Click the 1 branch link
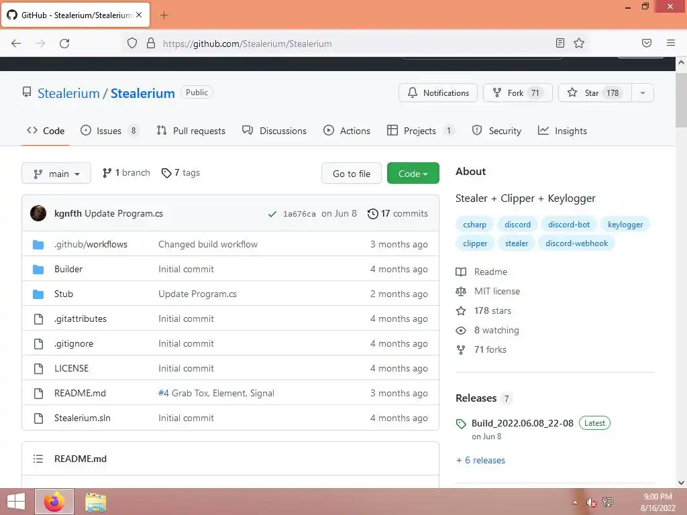Image resolution: width=687 pixels, height=515 pixels. tap(126, 173)
